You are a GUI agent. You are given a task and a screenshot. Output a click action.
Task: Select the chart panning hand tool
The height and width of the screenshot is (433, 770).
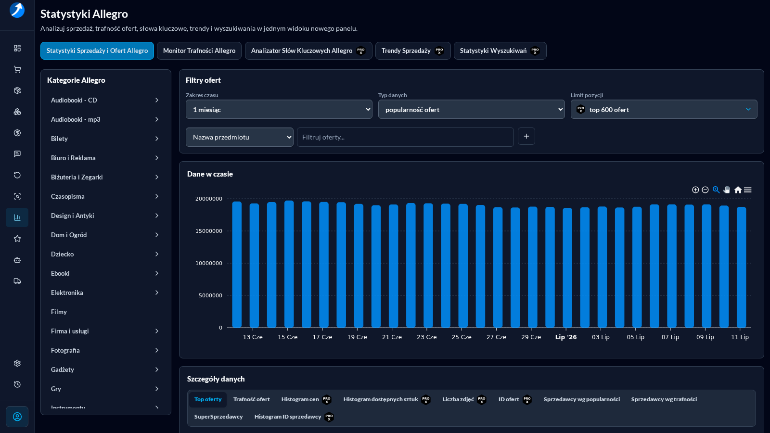pos(727,190)
